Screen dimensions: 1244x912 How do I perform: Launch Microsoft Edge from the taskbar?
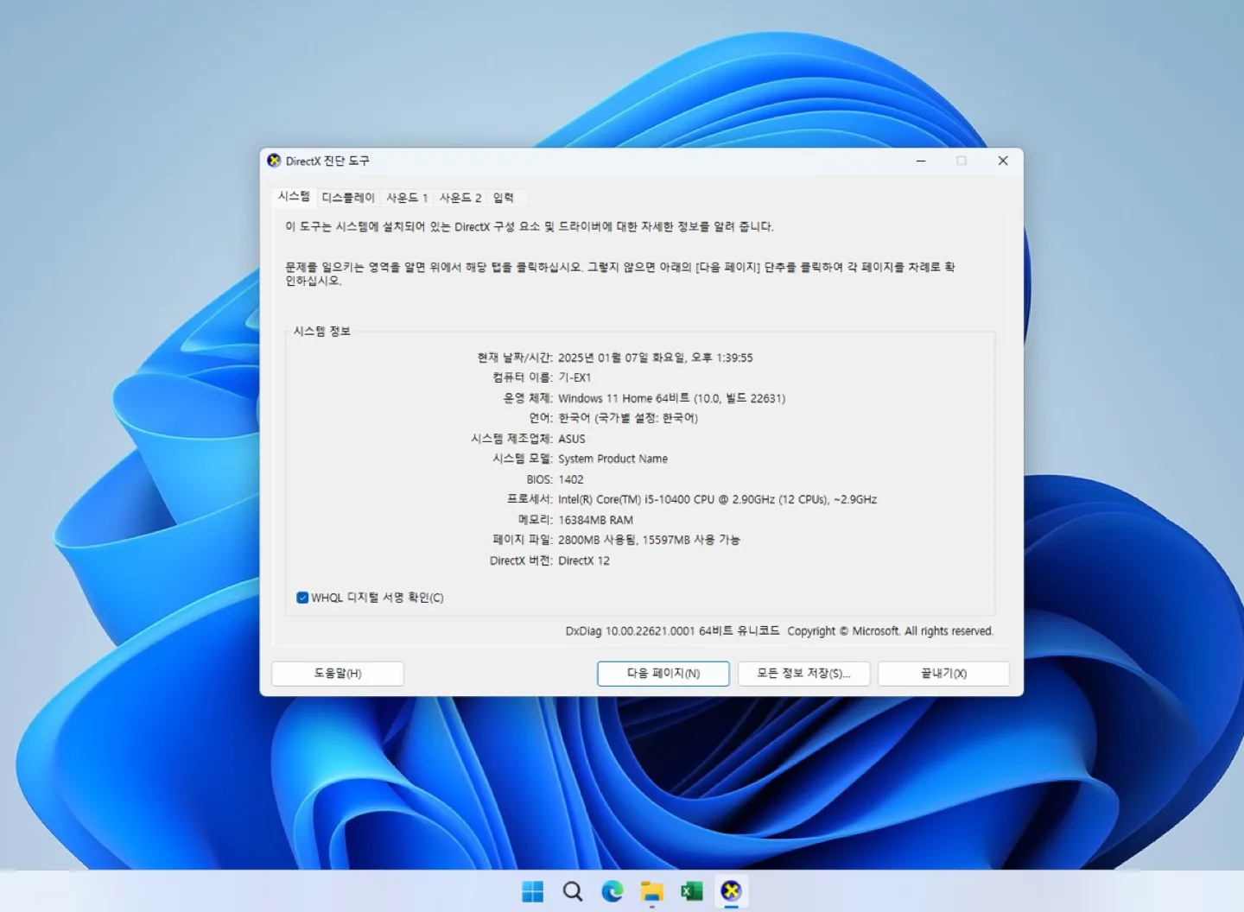point(612,891)
